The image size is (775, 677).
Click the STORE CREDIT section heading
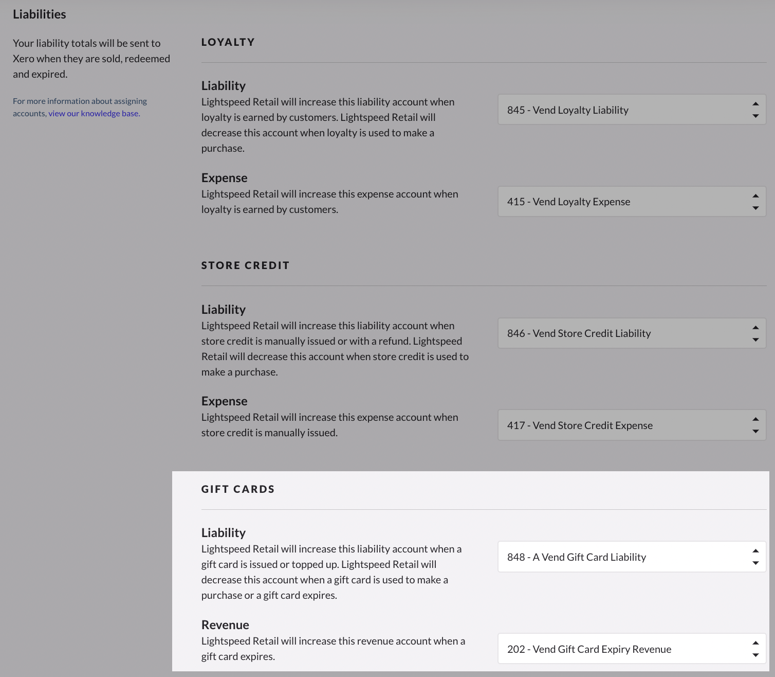pyautogui.click(x=246, y=265)
